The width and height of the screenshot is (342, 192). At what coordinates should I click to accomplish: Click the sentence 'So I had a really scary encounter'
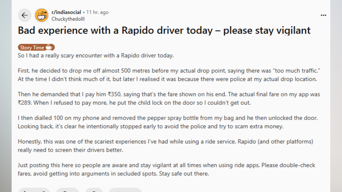click(x=96, y=56)
